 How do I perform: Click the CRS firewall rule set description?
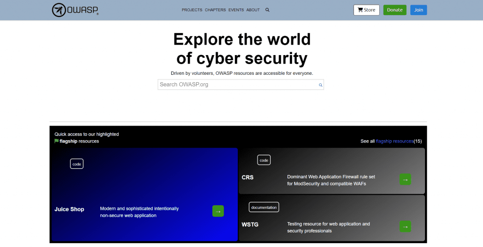[331, 180]
